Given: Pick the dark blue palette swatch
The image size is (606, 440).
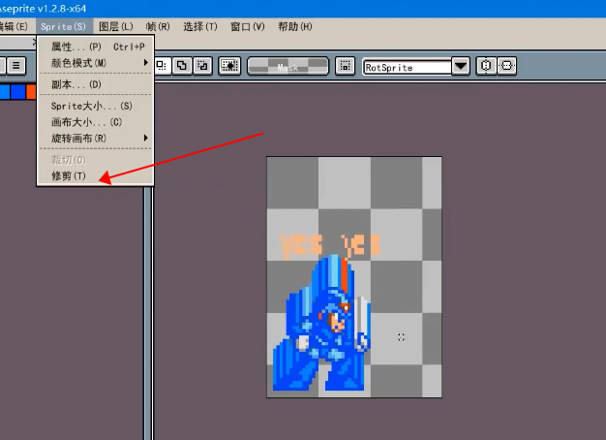Looking at the screenshot, I should (17, 92).
